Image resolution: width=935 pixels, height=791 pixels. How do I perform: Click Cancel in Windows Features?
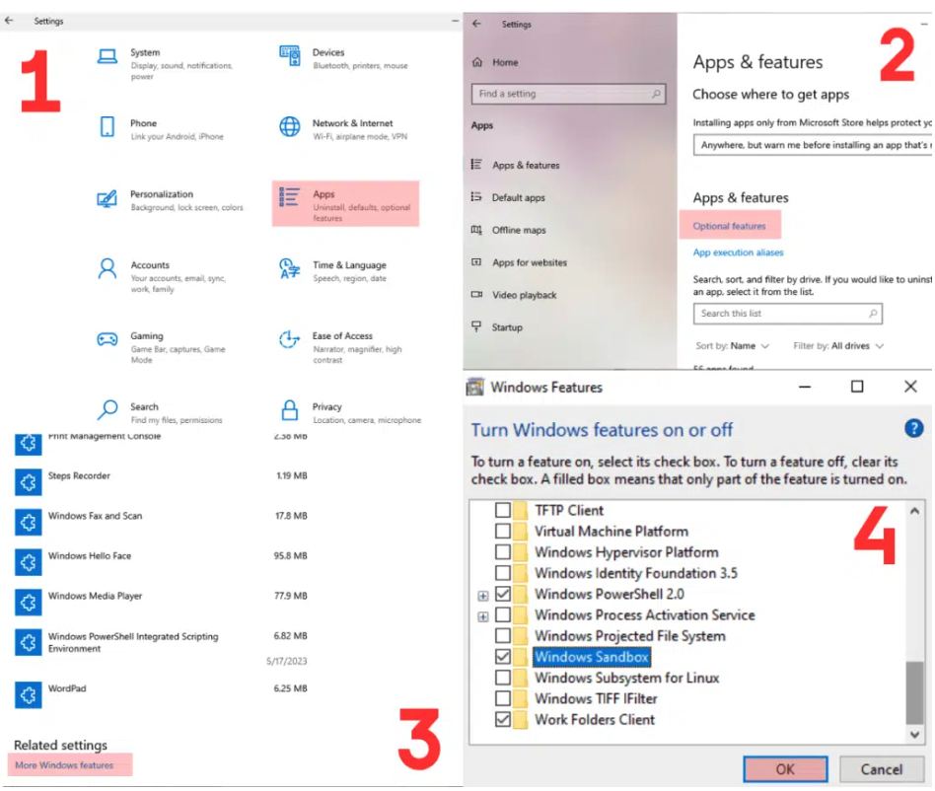[x=882, y=769]
